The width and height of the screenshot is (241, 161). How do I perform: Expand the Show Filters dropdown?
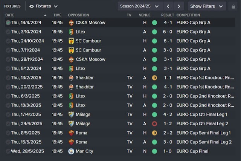click(207, 6)
